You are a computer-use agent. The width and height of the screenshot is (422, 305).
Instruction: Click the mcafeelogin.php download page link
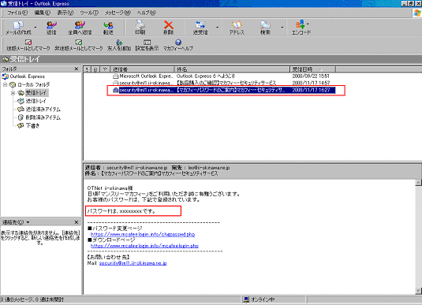(144, 246)
